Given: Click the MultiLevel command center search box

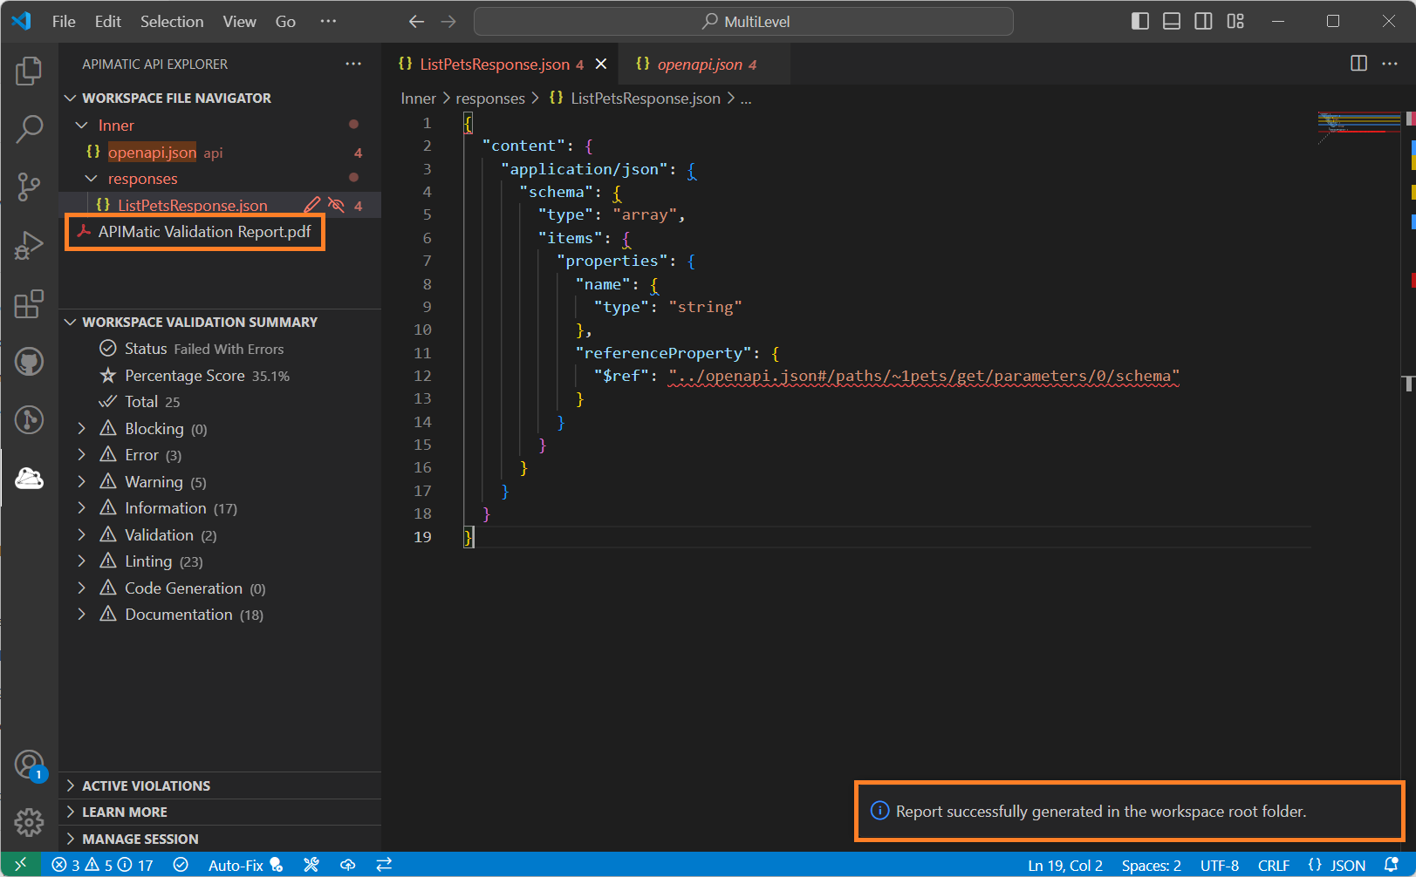Looking at the screenshot, I should point(743,22).
